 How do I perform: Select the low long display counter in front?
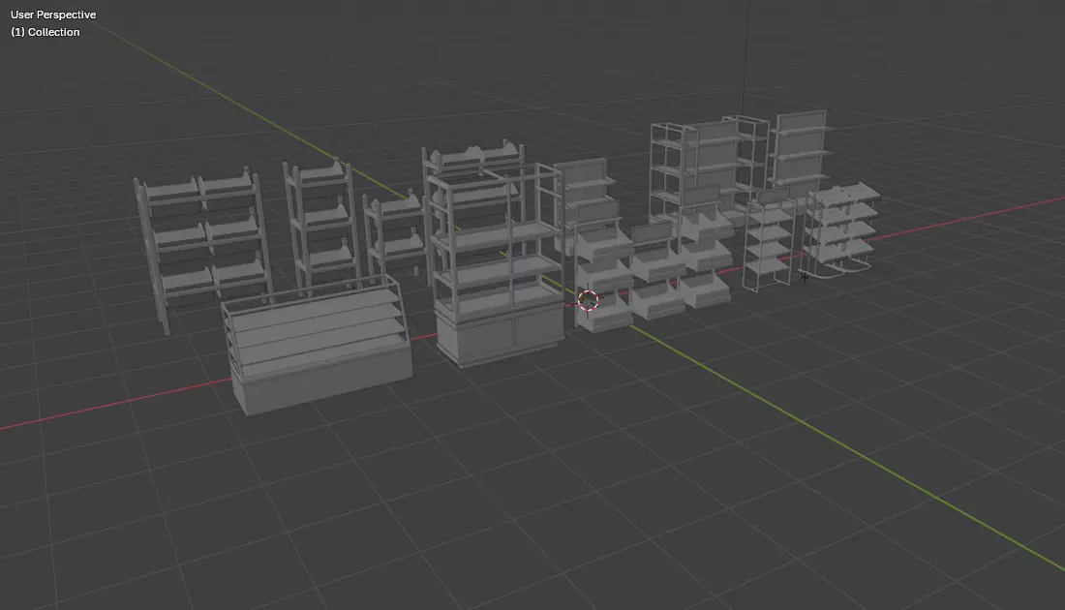[x=318, y=345]
